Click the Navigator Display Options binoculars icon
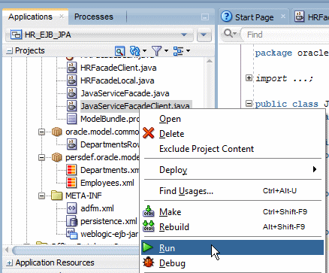This screenshot has width=329, height=273. click(119, 51)
